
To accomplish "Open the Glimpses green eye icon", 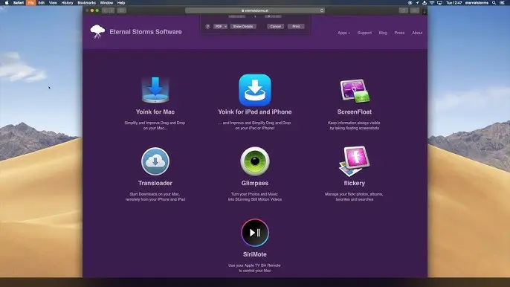I will click(x=255, y=161).
